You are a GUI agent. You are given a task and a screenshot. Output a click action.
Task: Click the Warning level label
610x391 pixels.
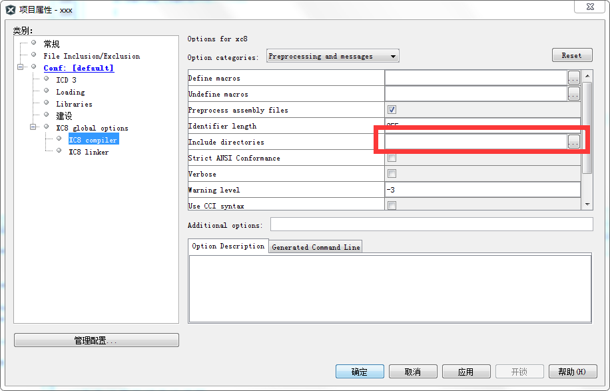(214, 190)
